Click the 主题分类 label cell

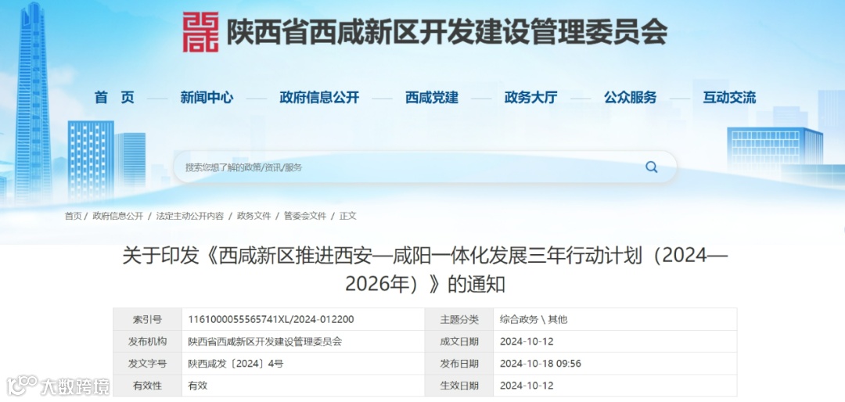tap(459, 320)
